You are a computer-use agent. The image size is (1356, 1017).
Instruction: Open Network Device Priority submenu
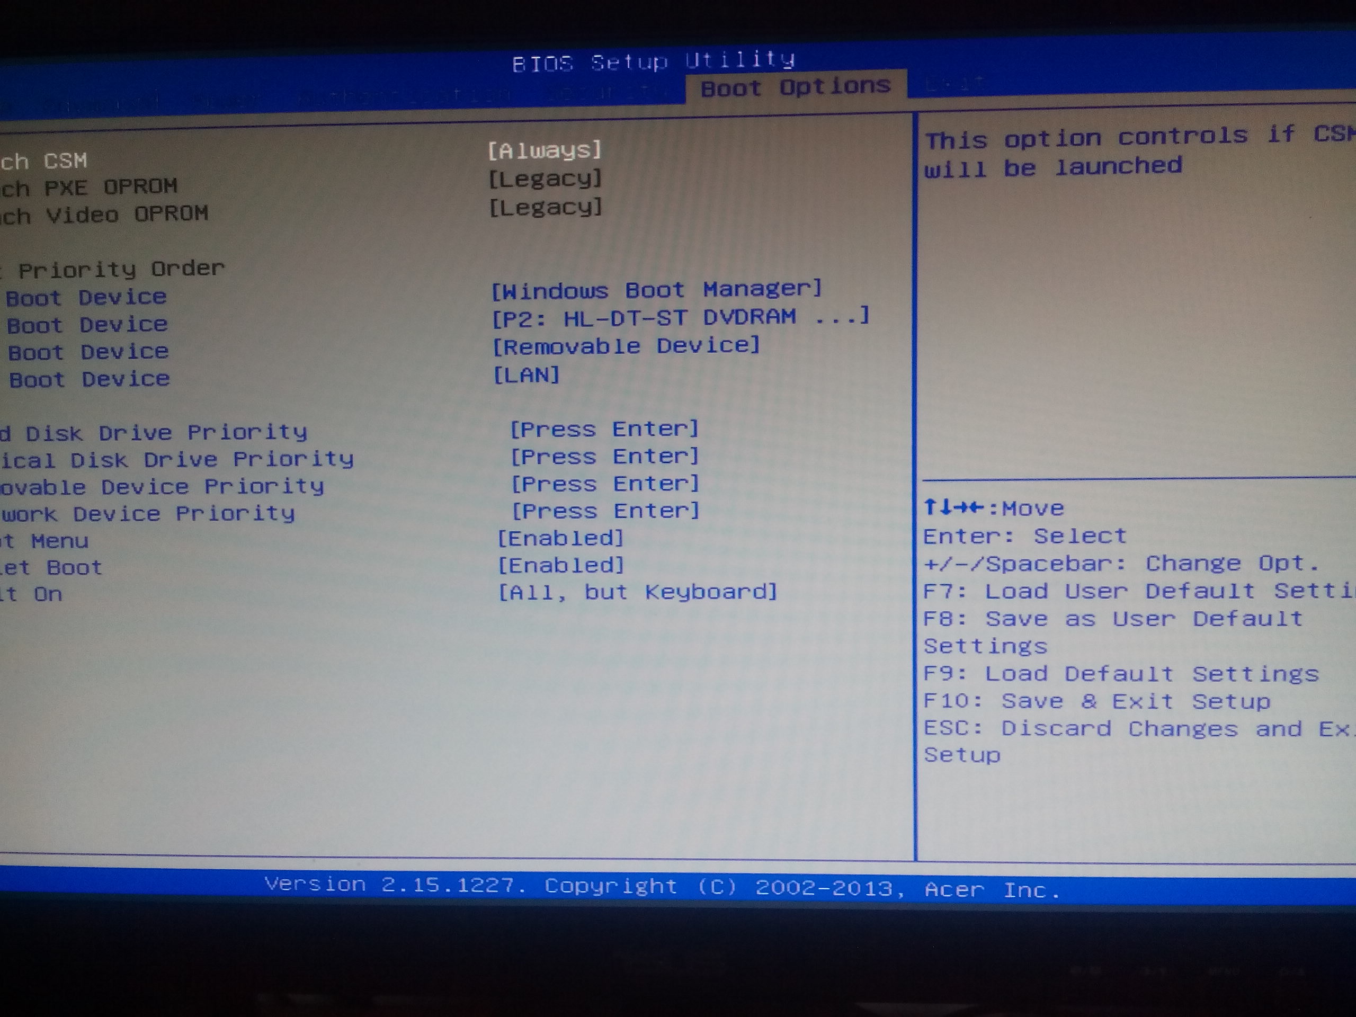click(605, 511)
